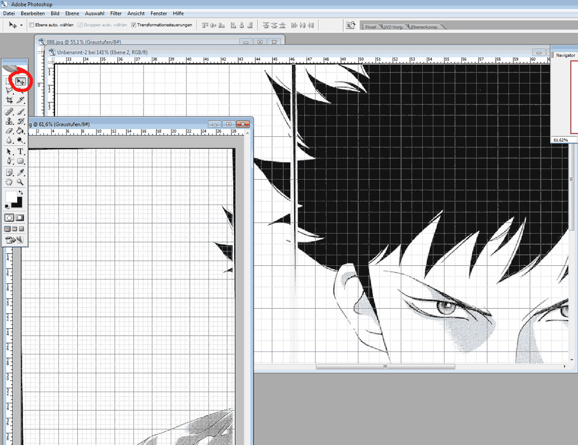Distribute horizontal centers in options bar
Image resolution: width=578 pixels, height=445 pixels.
(303, 25)
